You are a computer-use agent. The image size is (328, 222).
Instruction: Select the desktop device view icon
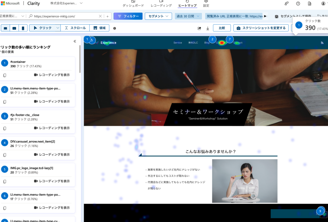pyautogui.click(x=5, y=28)
